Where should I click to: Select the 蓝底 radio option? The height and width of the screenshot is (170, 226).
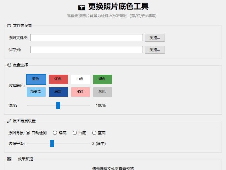point(99,133)
